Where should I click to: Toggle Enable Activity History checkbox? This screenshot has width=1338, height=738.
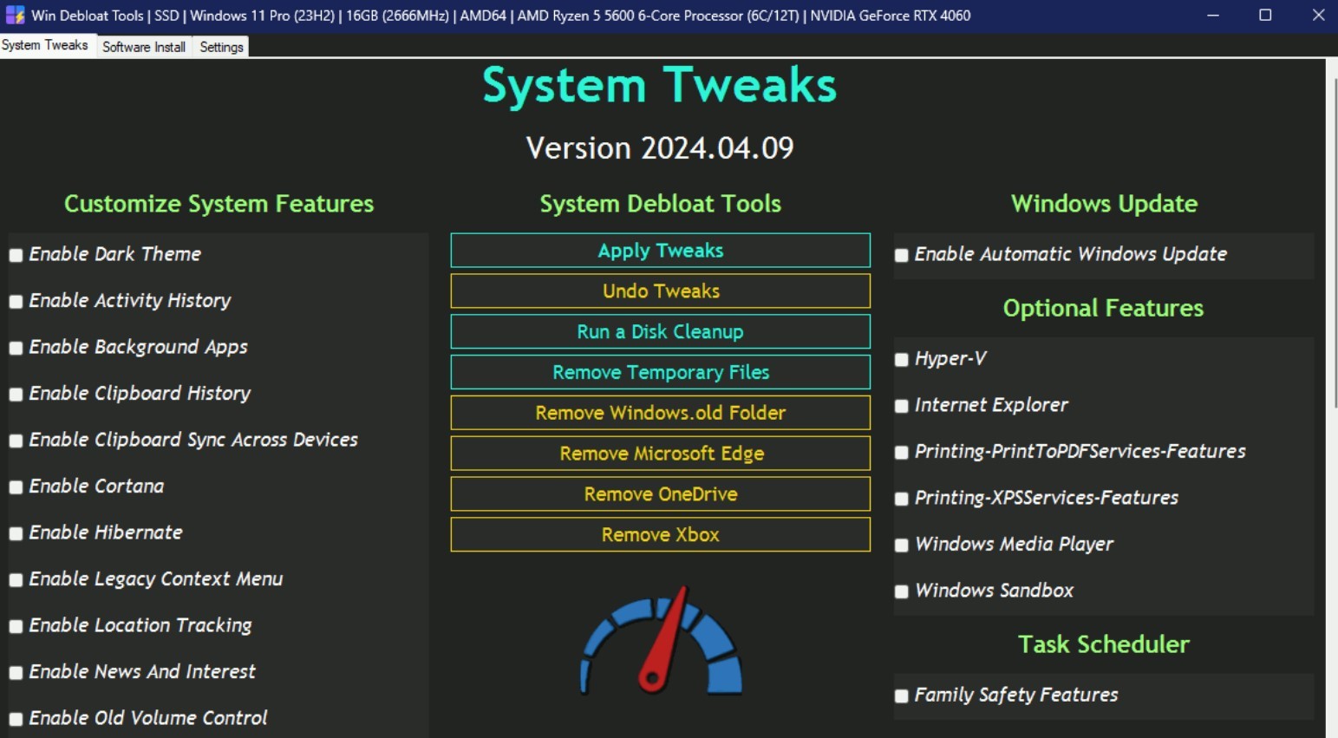(16, 302)
